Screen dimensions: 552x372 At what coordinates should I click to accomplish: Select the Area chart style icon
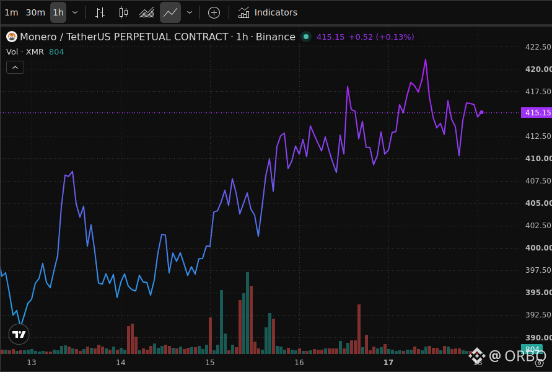coord(146,12)
